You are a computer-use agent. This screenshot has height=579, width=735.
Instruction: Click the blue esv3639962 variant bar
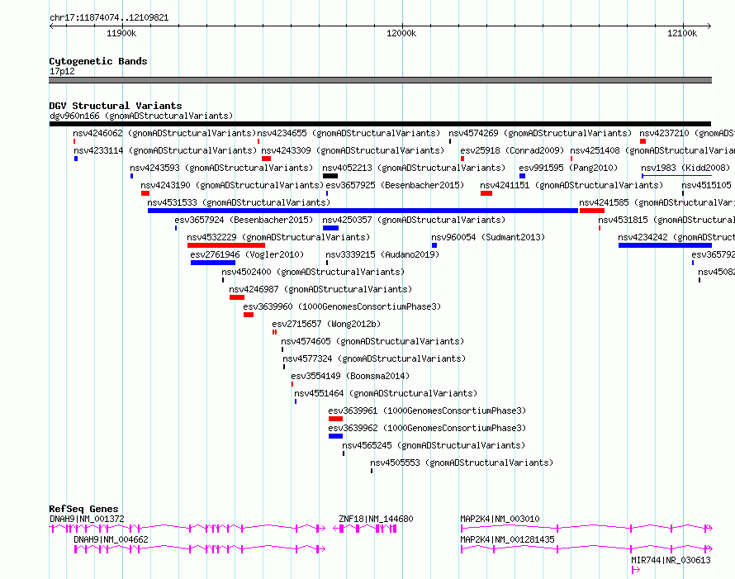point(335,436)
